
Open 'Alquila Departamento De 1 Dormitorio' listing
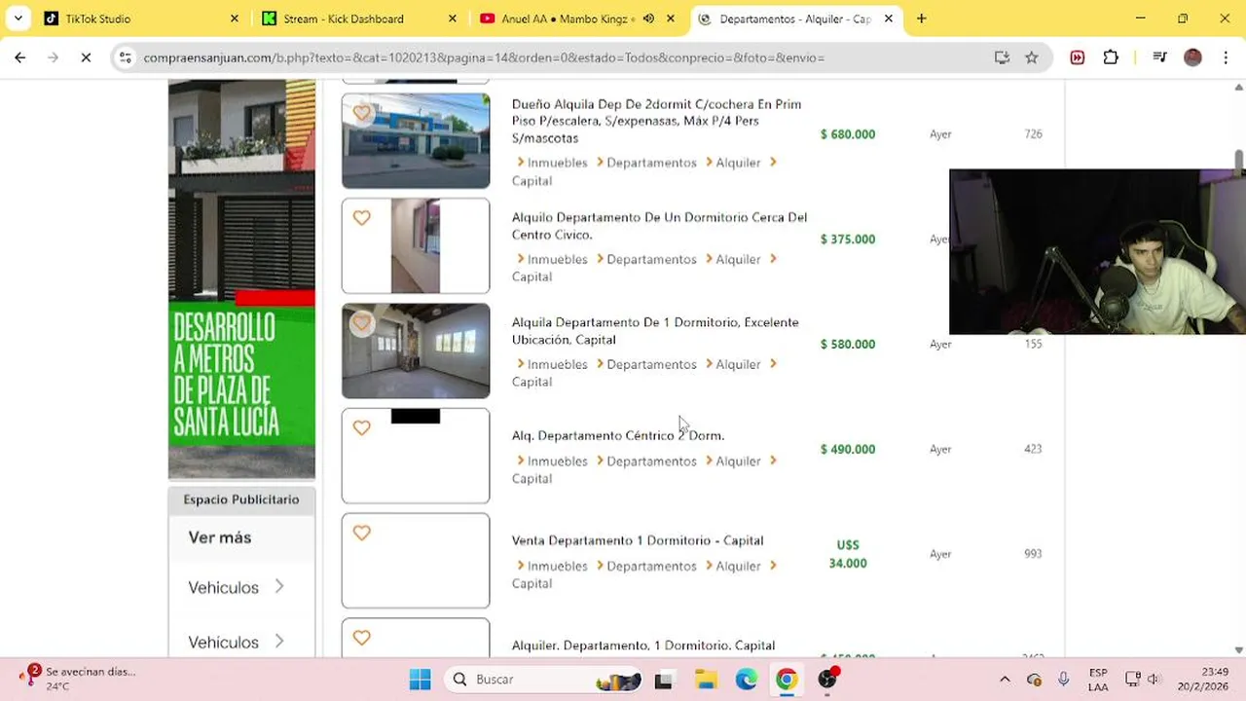pos(655,331)
